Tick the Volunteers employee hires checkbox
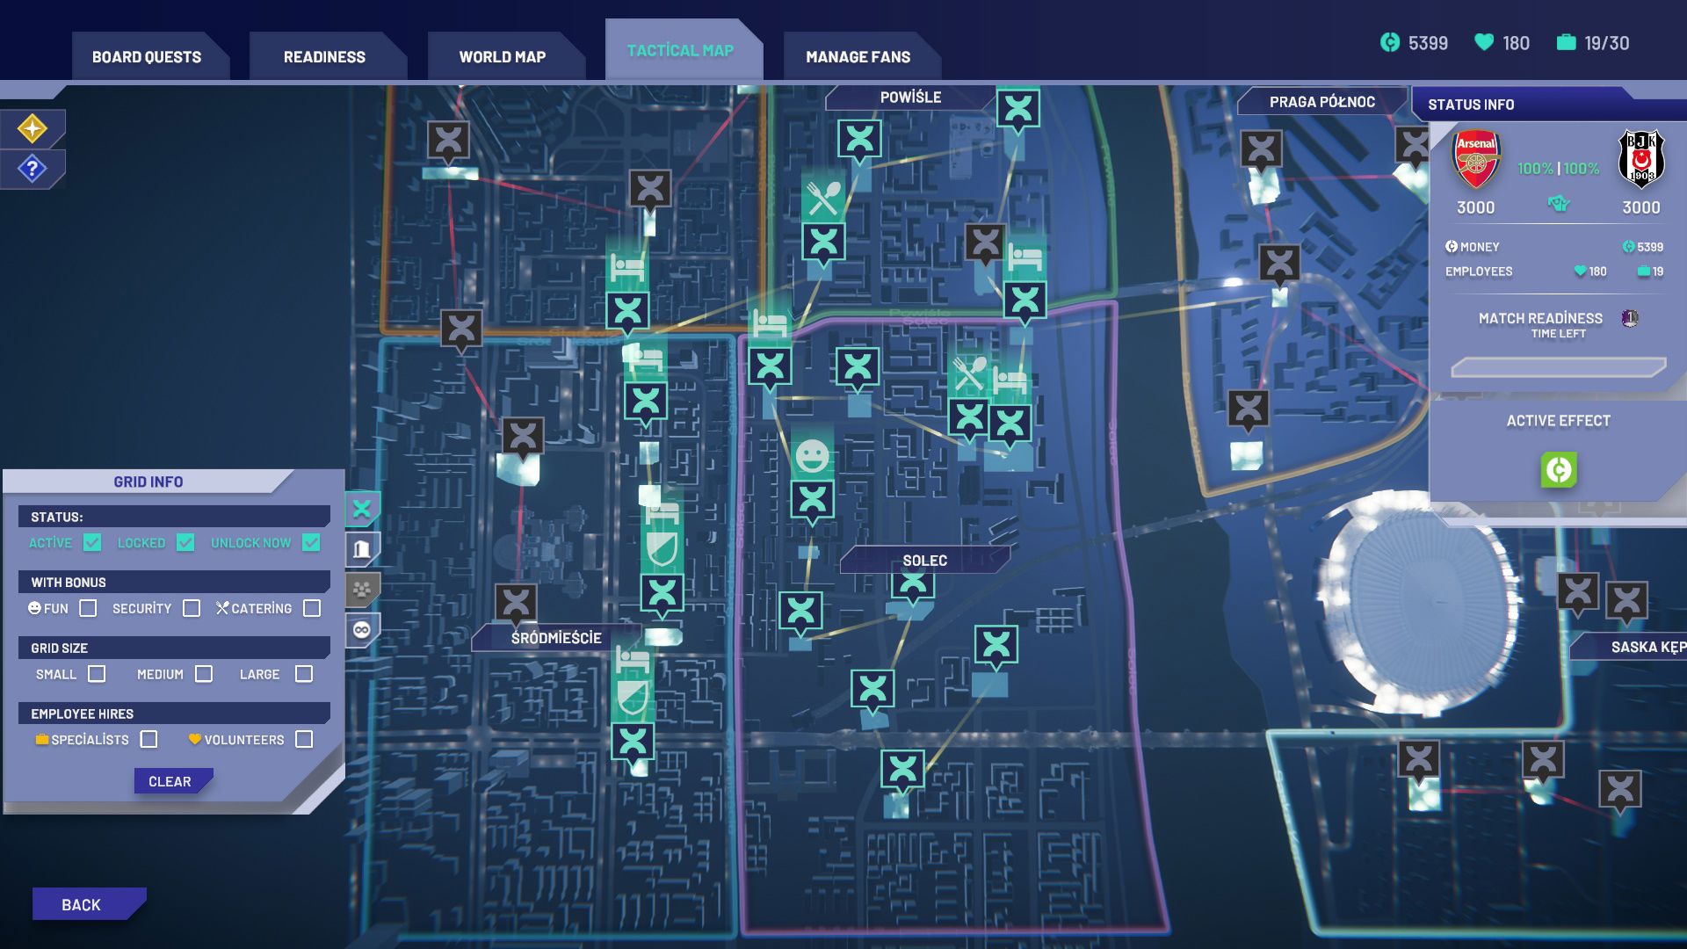This screenshot has height=949, width=1687. pos(304,740)
